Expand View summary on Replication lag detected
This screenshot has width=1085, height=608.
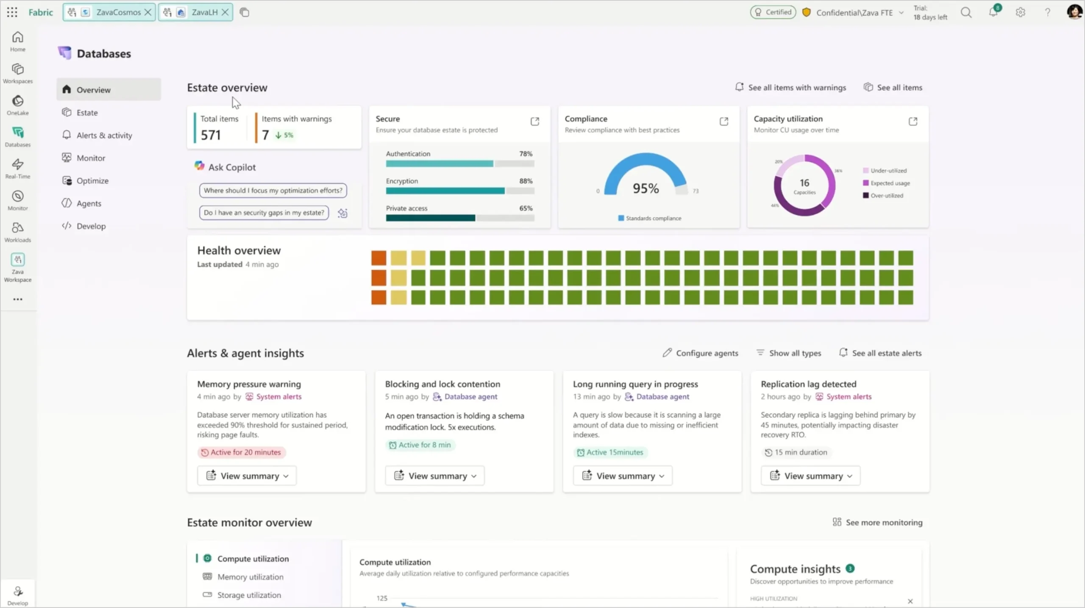point(810,475)
